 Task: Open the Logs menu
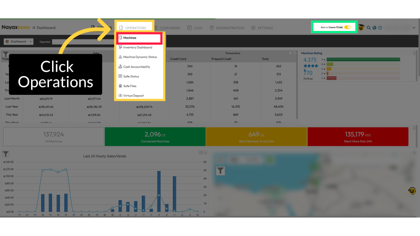pyautogui.click(x=195, y=28)
